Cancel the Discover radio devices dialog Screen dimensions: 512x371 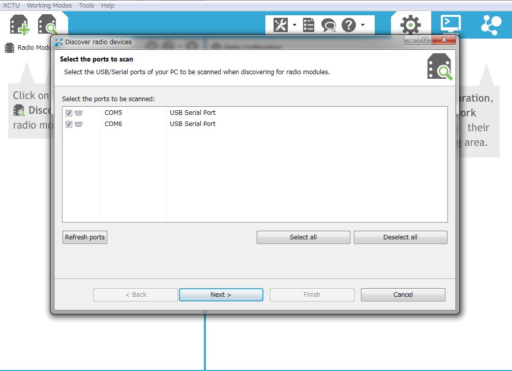coord(403,295)
